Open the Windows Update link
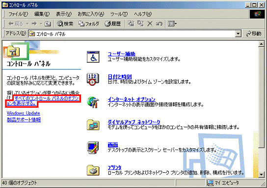 pos(24,113)
